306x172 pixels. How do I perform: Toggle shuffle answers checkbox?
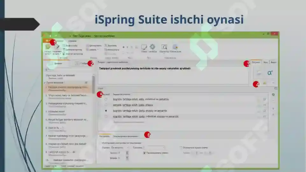click(x=145, y=153)
